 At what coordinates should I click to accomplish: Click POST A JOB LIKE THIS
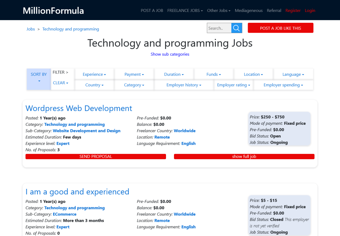click(x=280, y=28)
